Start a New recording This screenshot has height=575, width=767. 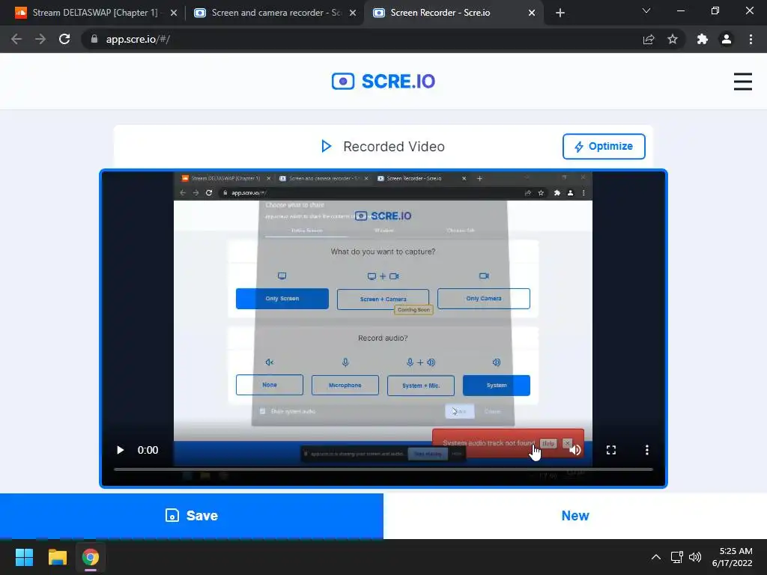575,515
